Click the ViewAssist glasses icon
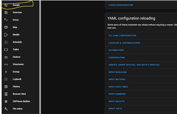The image size is (177, 114). [x=6, y=64]
